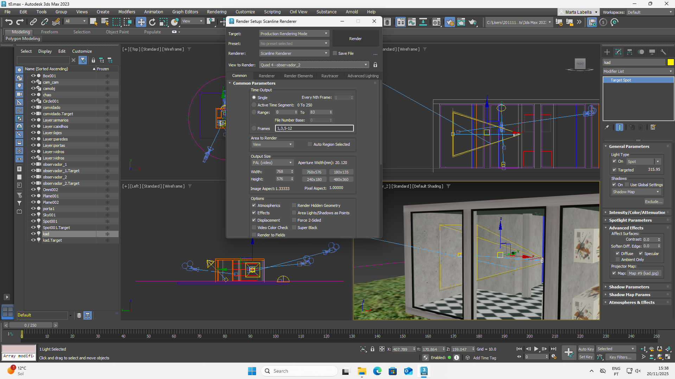Screen dimensions: 675x379
Task: Expand the Spotlight Parameters rollout
Action: 630,220
